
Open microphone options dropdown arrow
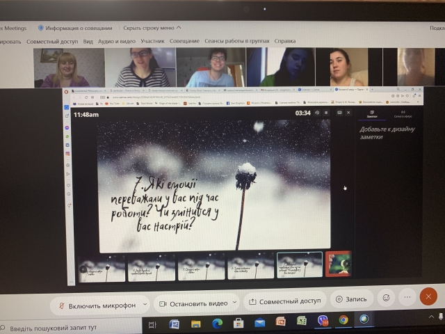click(x=145, y=304)
